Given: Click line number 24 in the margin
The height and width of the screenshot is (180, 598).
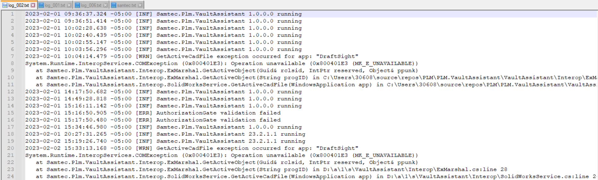Looking at the screenshot, I should pyautogui.click(x=11, y=176).
